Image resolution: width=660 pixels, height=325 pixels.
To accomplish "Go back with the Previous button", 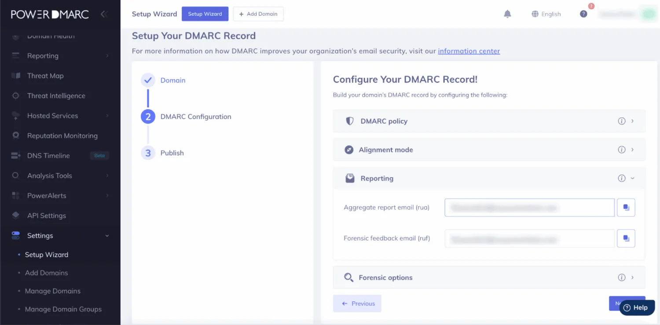I will point(357,303).
